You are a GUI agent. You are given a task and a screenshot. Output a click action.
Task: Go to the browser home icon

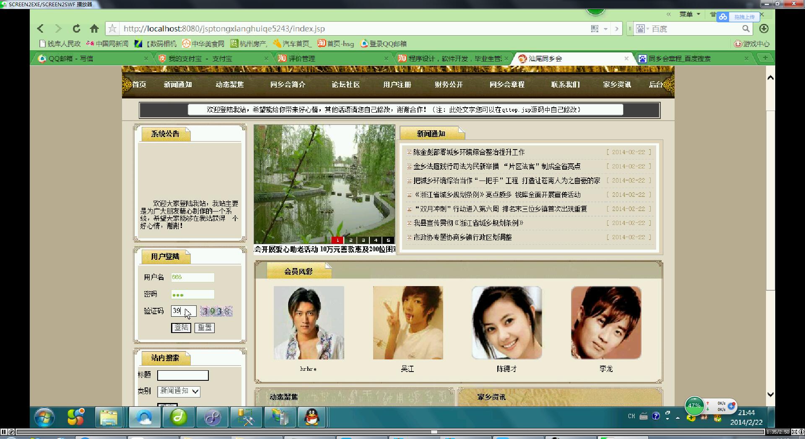(x=94, y=28)
